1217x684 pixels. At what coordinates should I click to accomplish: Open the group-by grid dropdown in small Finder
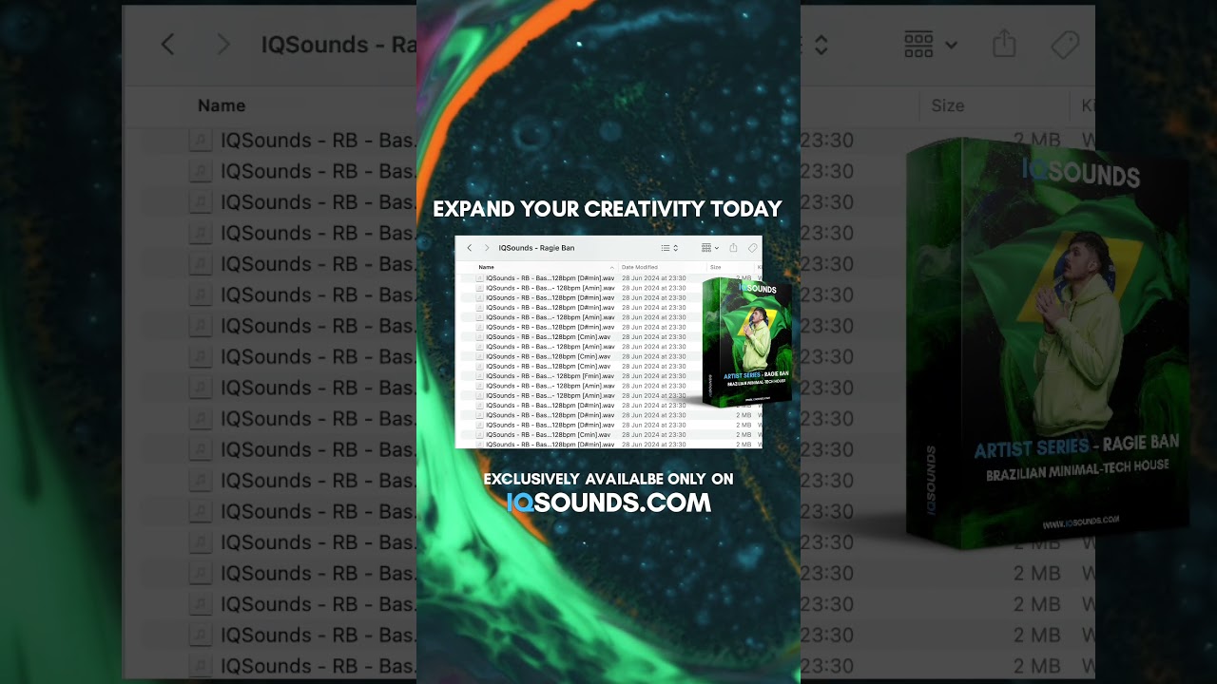tap(710, 248)
